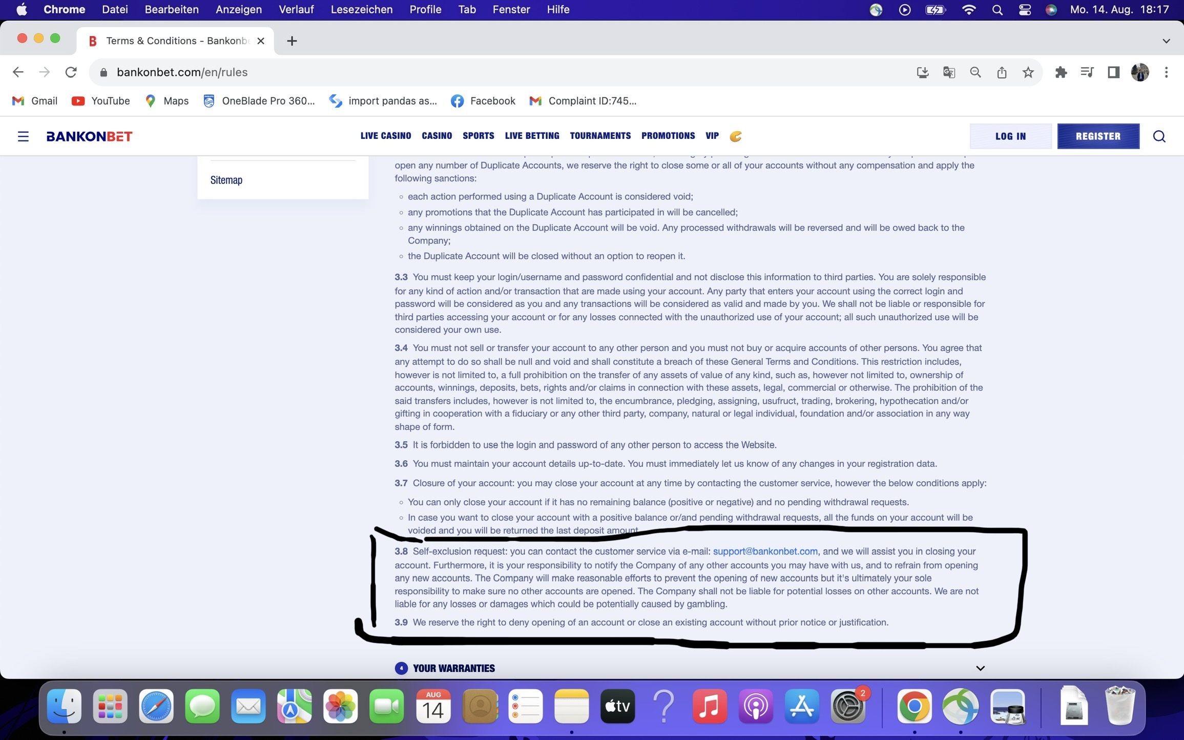This screenshot has width=1184, height=740.
Task: Click the BANKONBET logo
Action: 89,136
